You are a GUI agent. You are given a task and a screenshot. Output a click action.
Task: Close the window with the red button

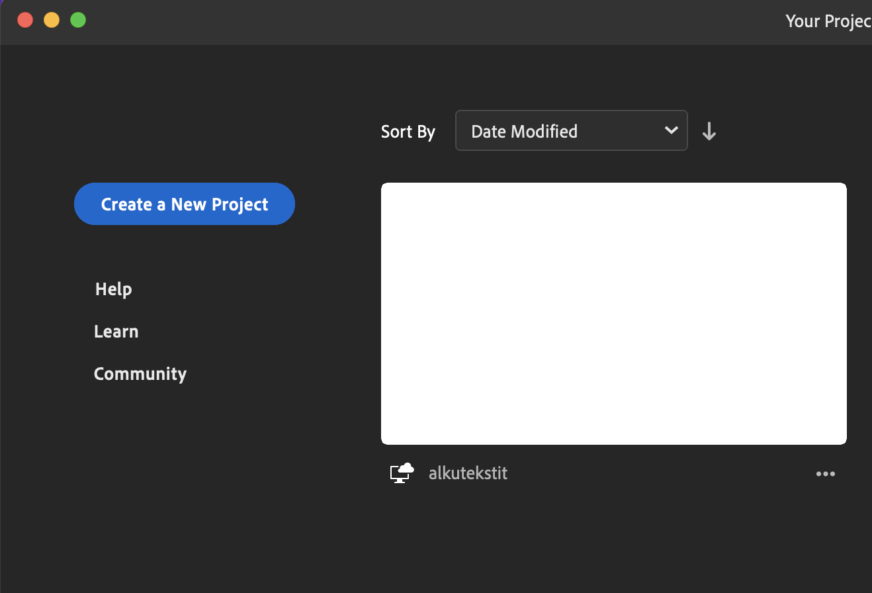[x=25, y=20]
